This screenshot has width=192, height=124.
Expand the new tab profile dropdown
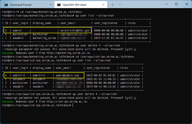120,5
